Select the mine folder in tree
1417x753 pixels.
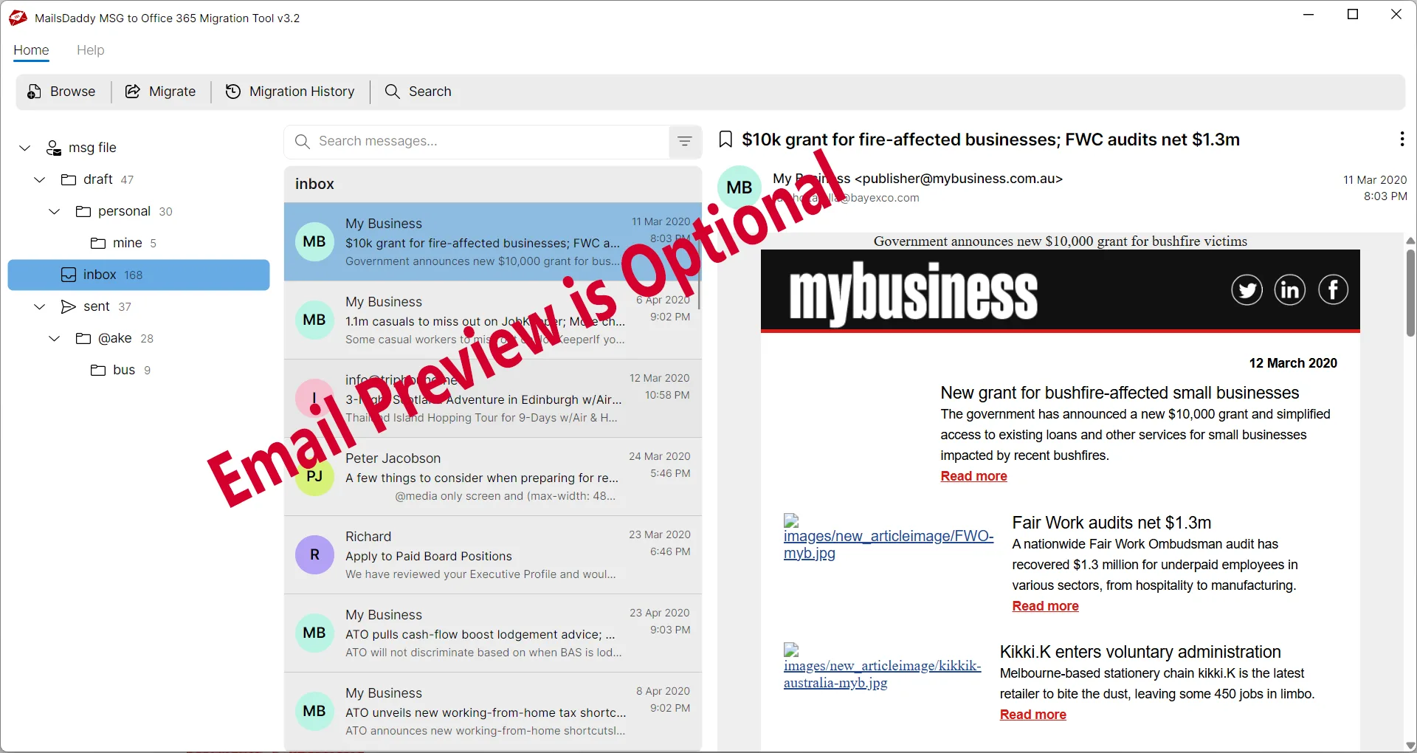127,243
